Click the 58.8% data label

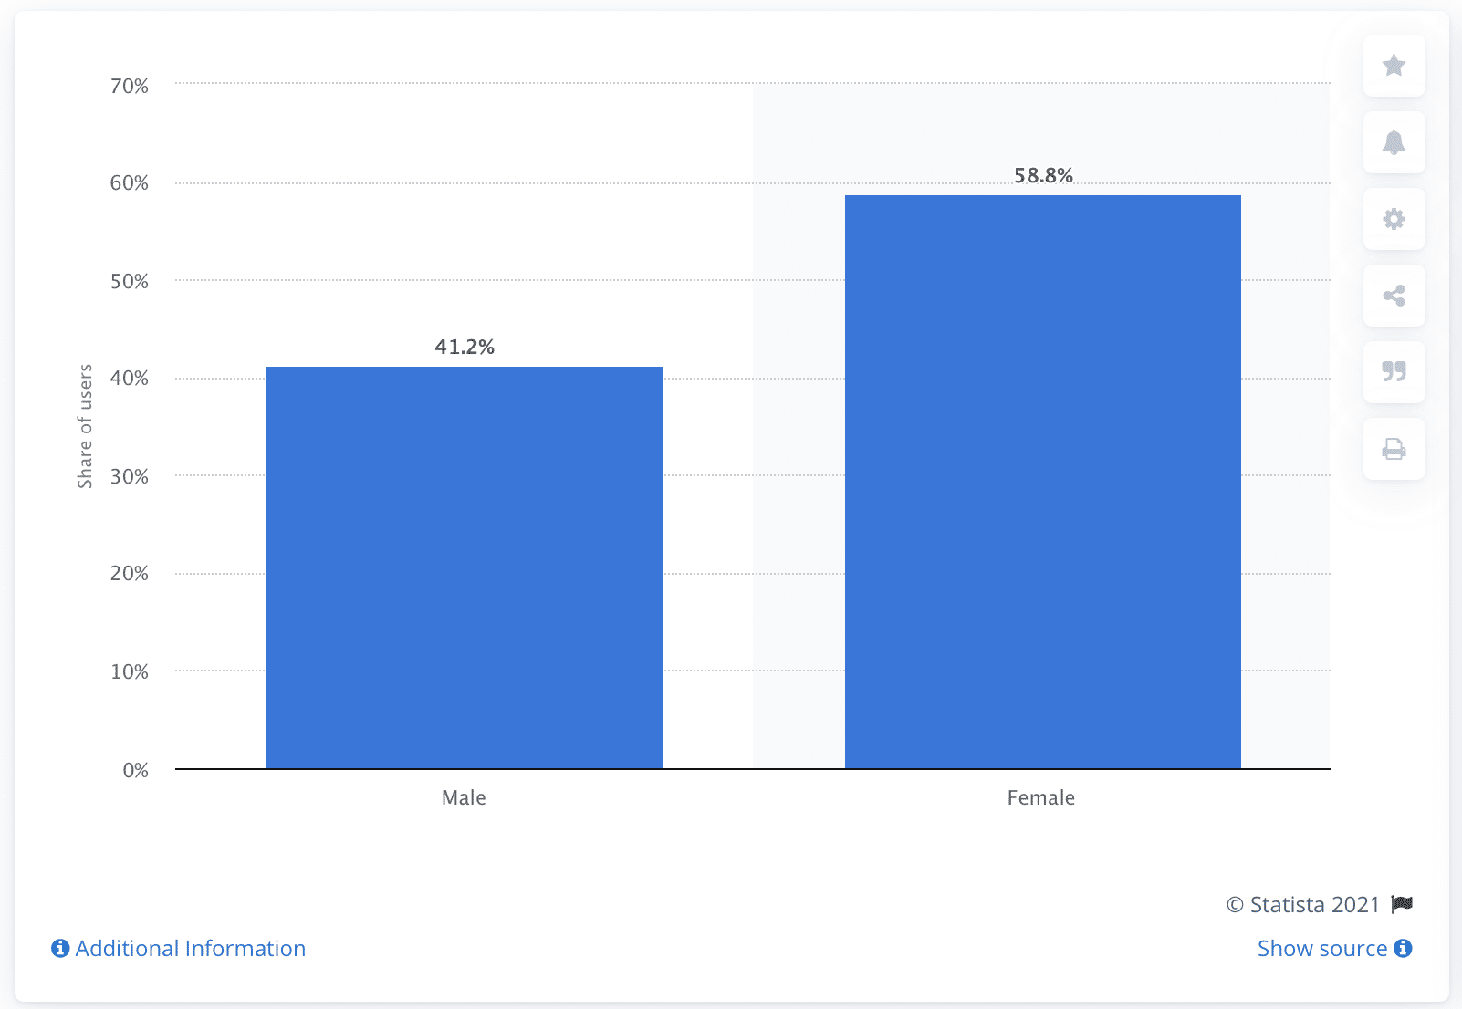tap(1043, 175)
